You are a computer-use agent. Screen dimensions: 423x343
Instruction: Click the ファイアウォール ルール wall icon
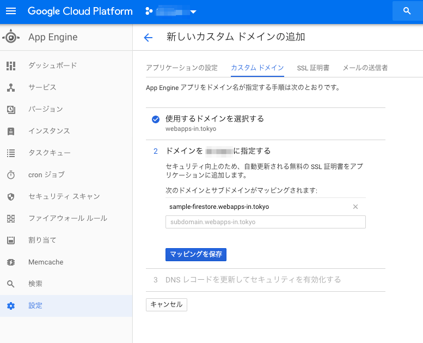pyautogui.click(x=11, y=218)
